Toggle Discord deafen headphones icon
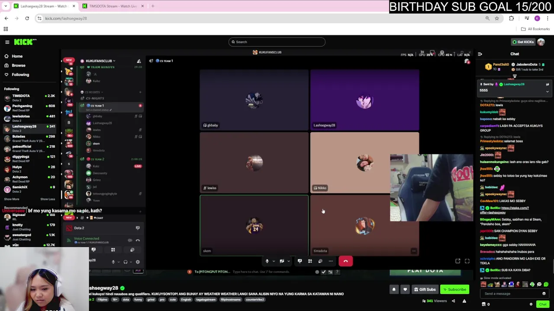Viewport: 554px width, 311px height. (126, 262)
